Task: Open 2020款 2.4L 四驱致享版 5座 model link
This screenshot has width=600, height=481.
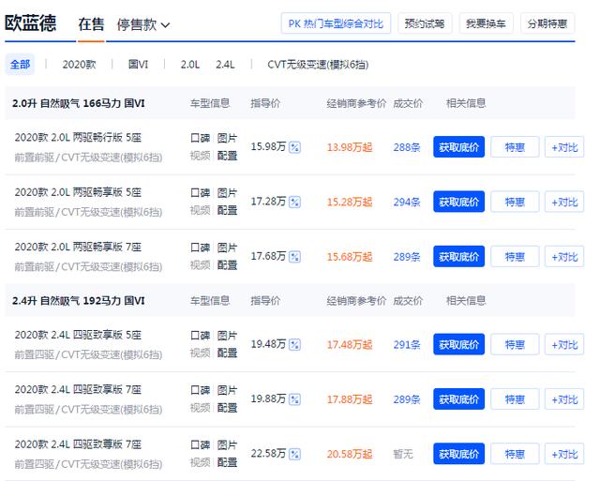Action: click(x=78, y=335)
